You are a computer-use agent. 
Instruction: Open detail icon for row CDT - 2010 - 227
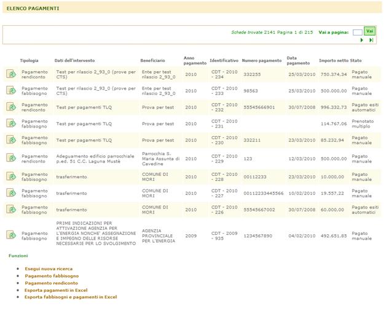point(11,193)
